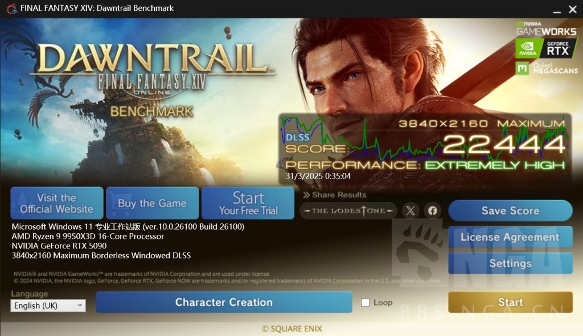583x336 pixels.
Task: Enable the Loop checkbox
Action: click(x=366, y=302)
